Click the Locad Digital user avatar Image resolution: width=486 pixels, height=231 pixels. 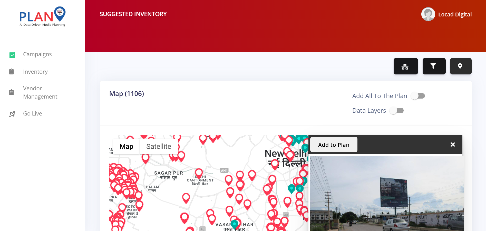tap(428, 14)
